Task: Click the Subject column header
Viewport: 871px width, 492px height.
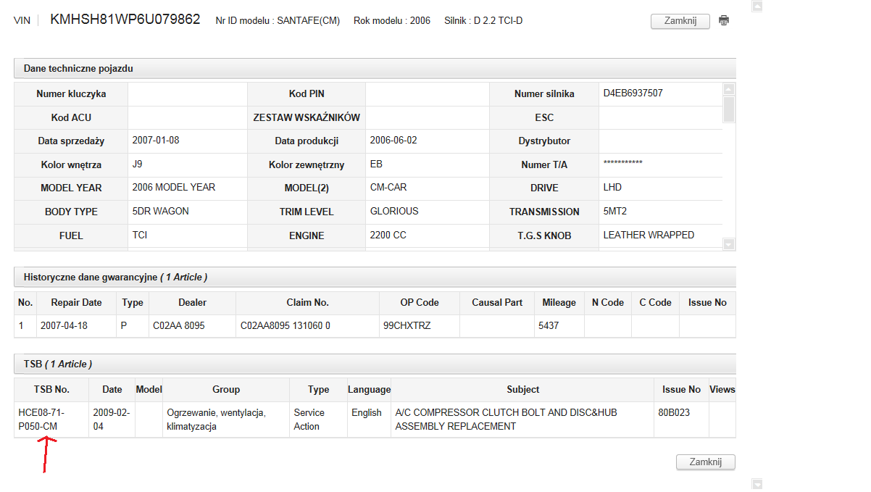Action: (x=522, y=389)
